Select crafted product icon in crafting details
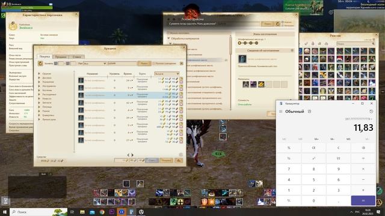 242,59
